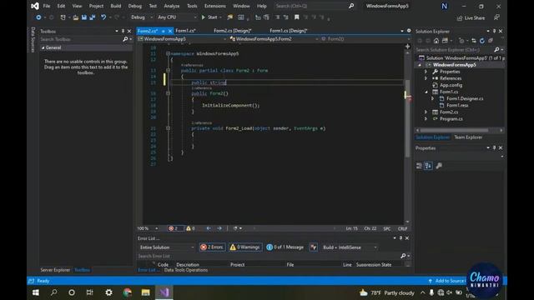
Task: Open File Explorer from the taskbar
Action: point(145,292)
